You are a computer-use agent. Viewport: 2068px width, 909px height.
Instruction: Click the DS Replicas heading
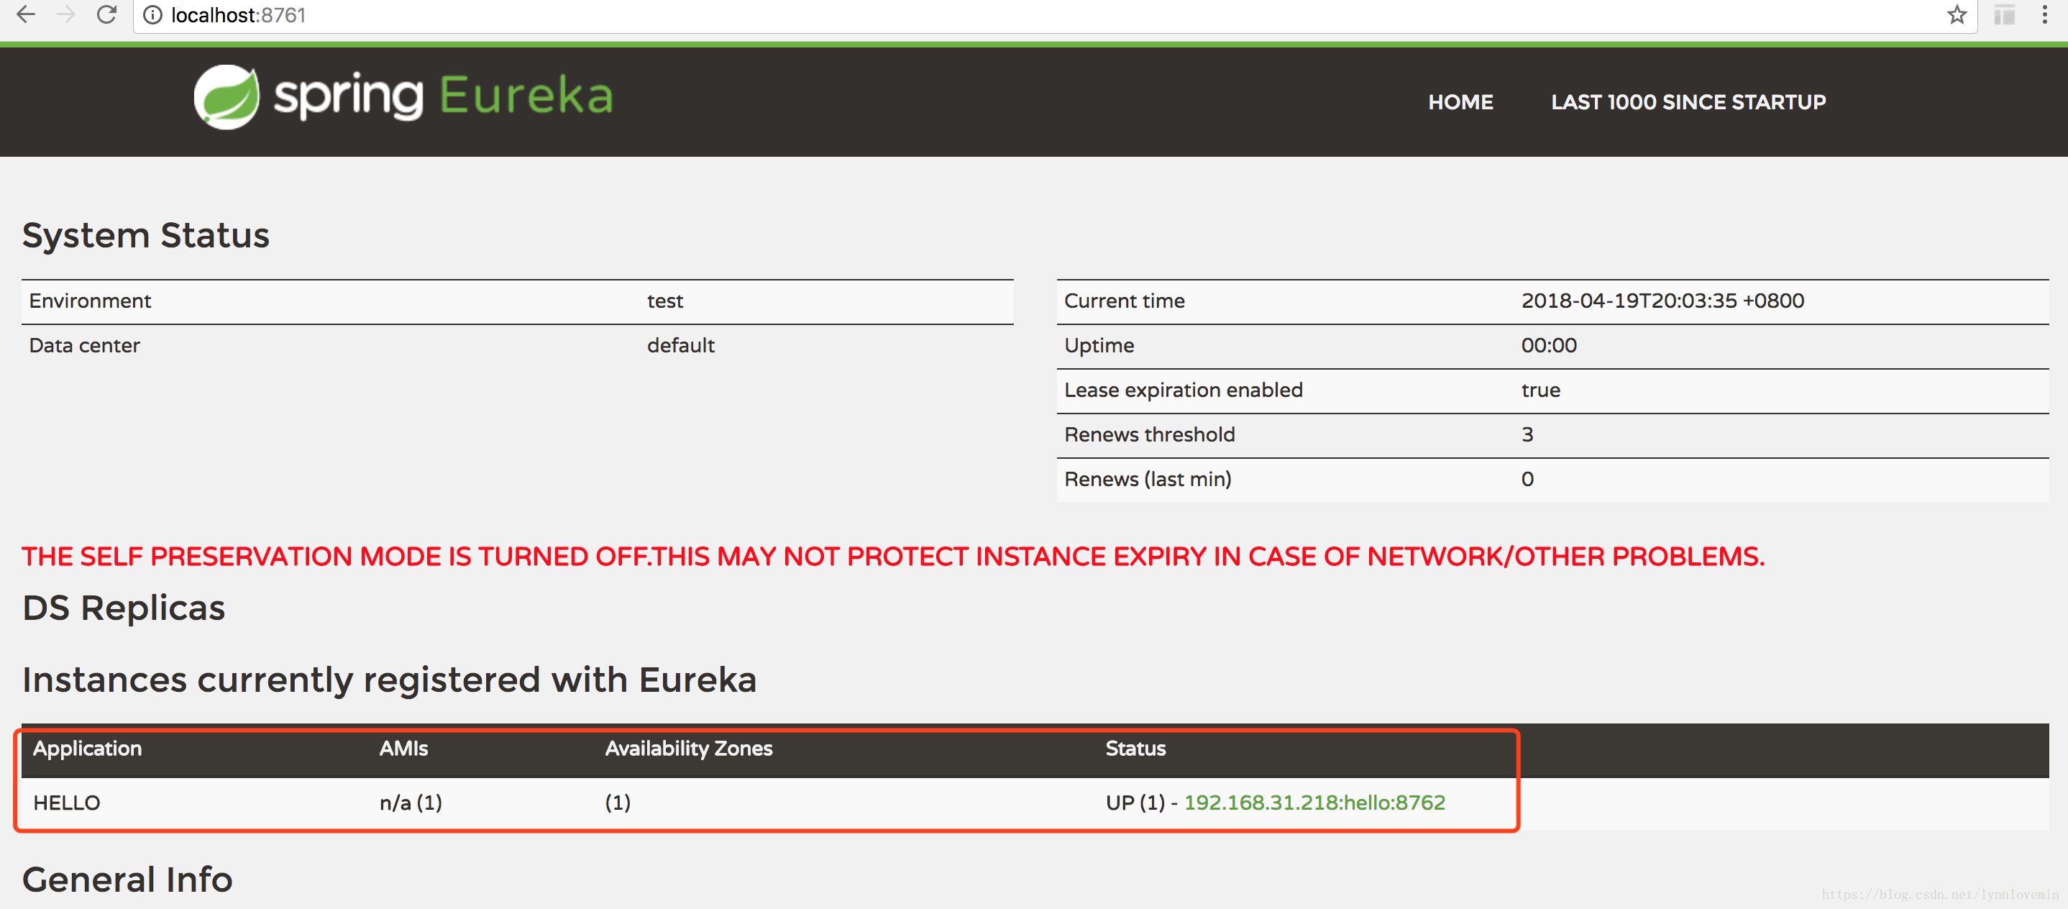(x=124, y=608)
